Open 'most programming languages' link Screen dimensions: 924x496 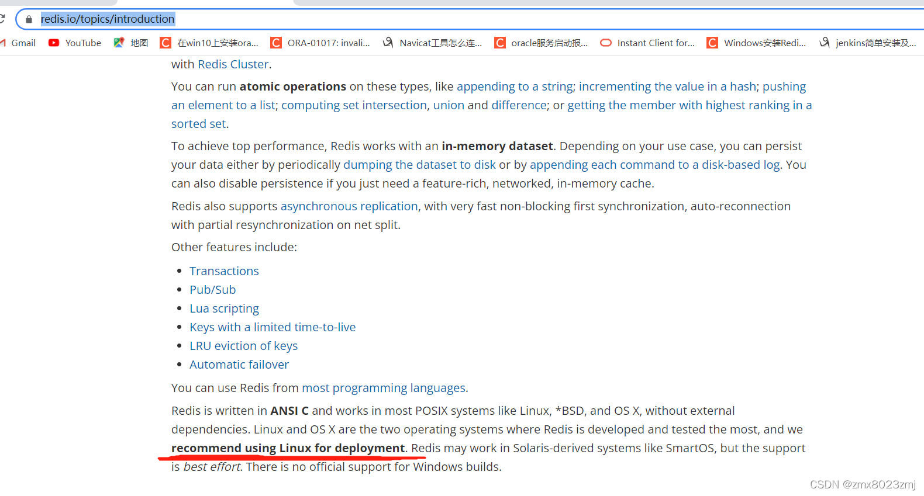coord(384,388)
